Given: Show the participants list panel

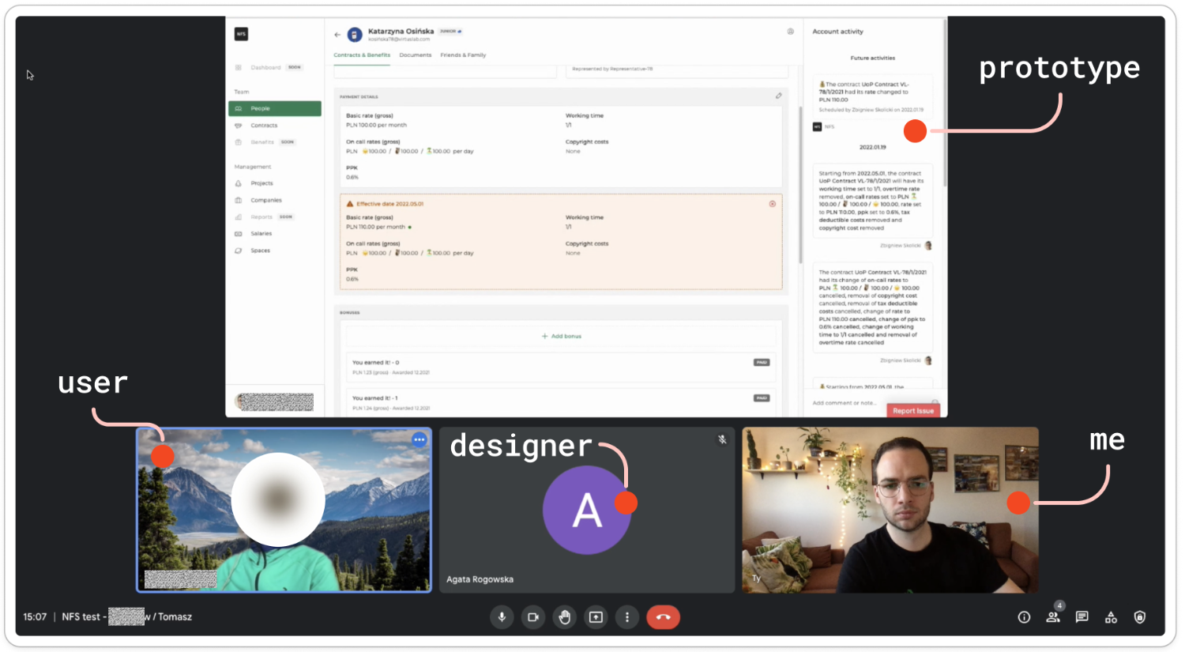Looking at the screenshot, I should pyautogui.click(x=1053, y=617).
